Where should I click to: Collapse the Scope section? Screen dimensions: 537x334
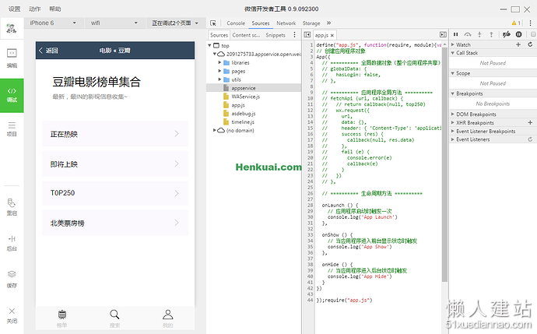pyautogui.click(x=452, y=73)
